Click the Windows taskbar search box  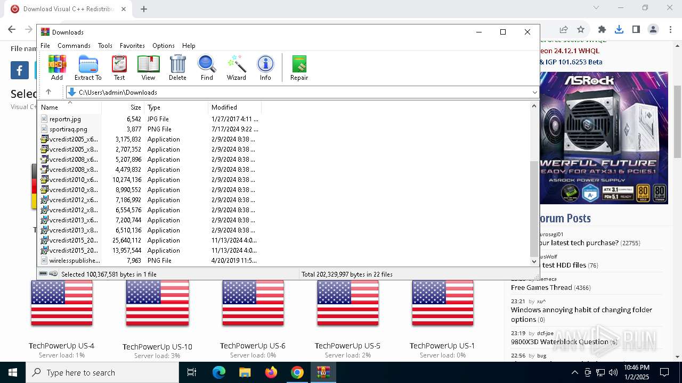(x=102, y=372)
